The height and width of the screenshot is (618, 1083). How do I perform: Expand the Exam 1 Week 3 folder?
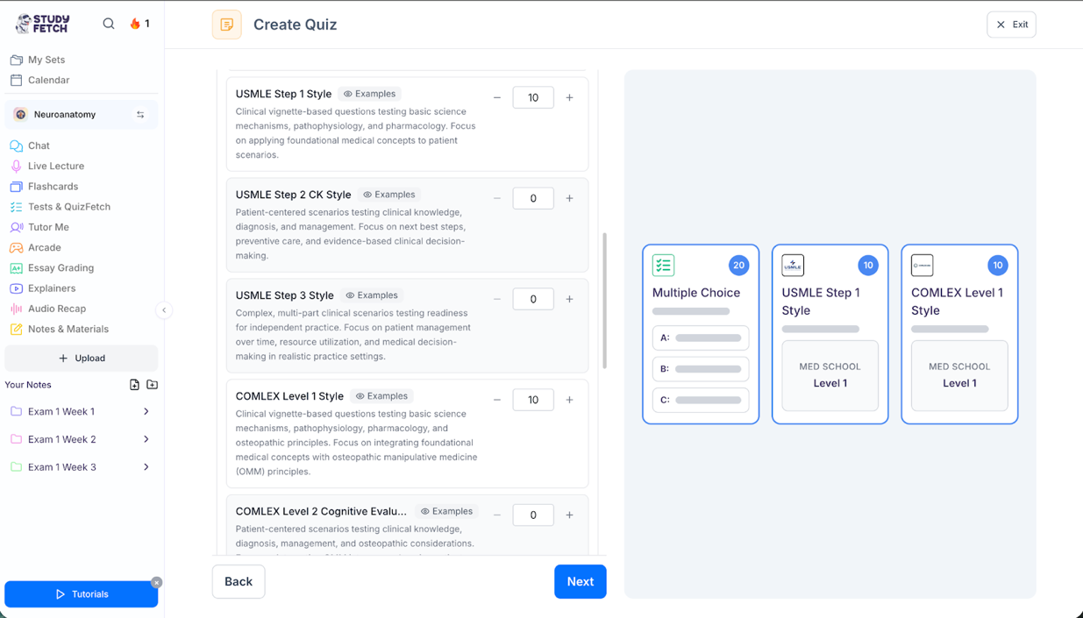[x=146, y=467]
